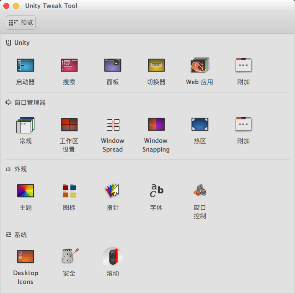295x294 pixels.
Task: Open the 搜索 search settings icon
Action: pyautogui.click(x=69, y=65)
